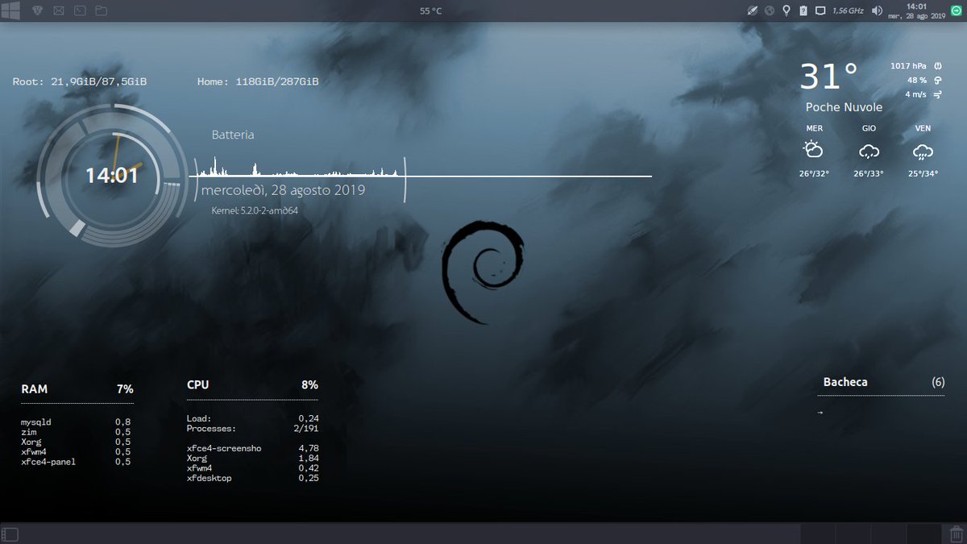Launch Vivaldi browser from the top panel
The width and height of the screenshot is (967, 544).
click(36, 11)
